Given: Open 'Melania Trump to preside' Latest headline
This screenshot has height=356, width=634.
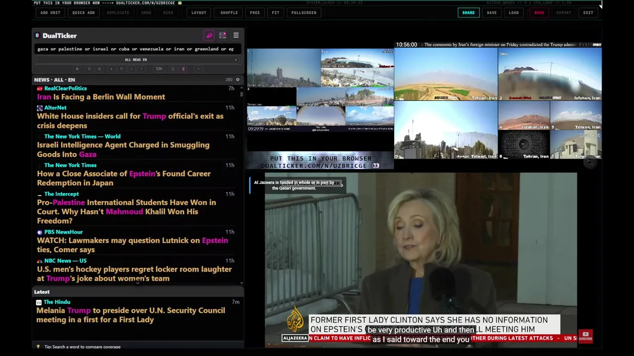Looking at the screenshot, I should 131,315.
